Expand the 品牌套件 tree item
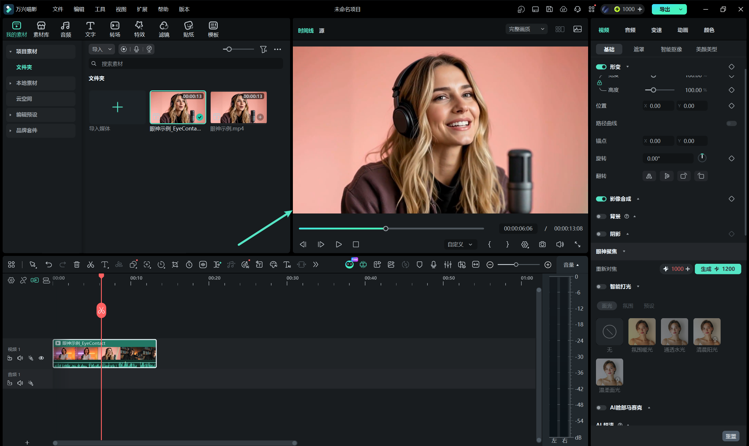The image size is (749, 446). click(10, 130)
